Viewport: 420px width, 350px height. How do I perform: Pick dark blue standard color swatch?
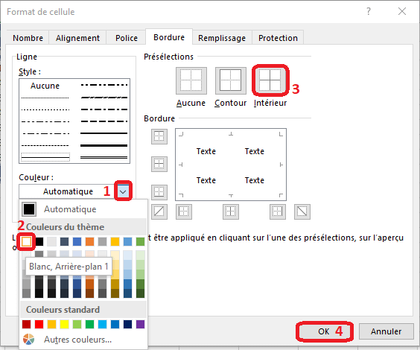[x=128, y=324]
